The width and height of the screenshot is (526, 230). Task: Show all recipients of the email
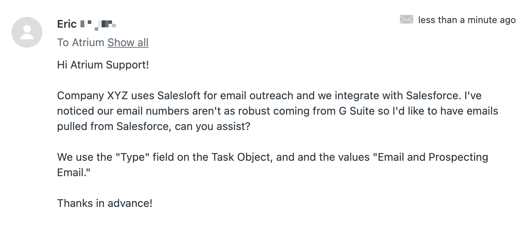coord(128,42)
